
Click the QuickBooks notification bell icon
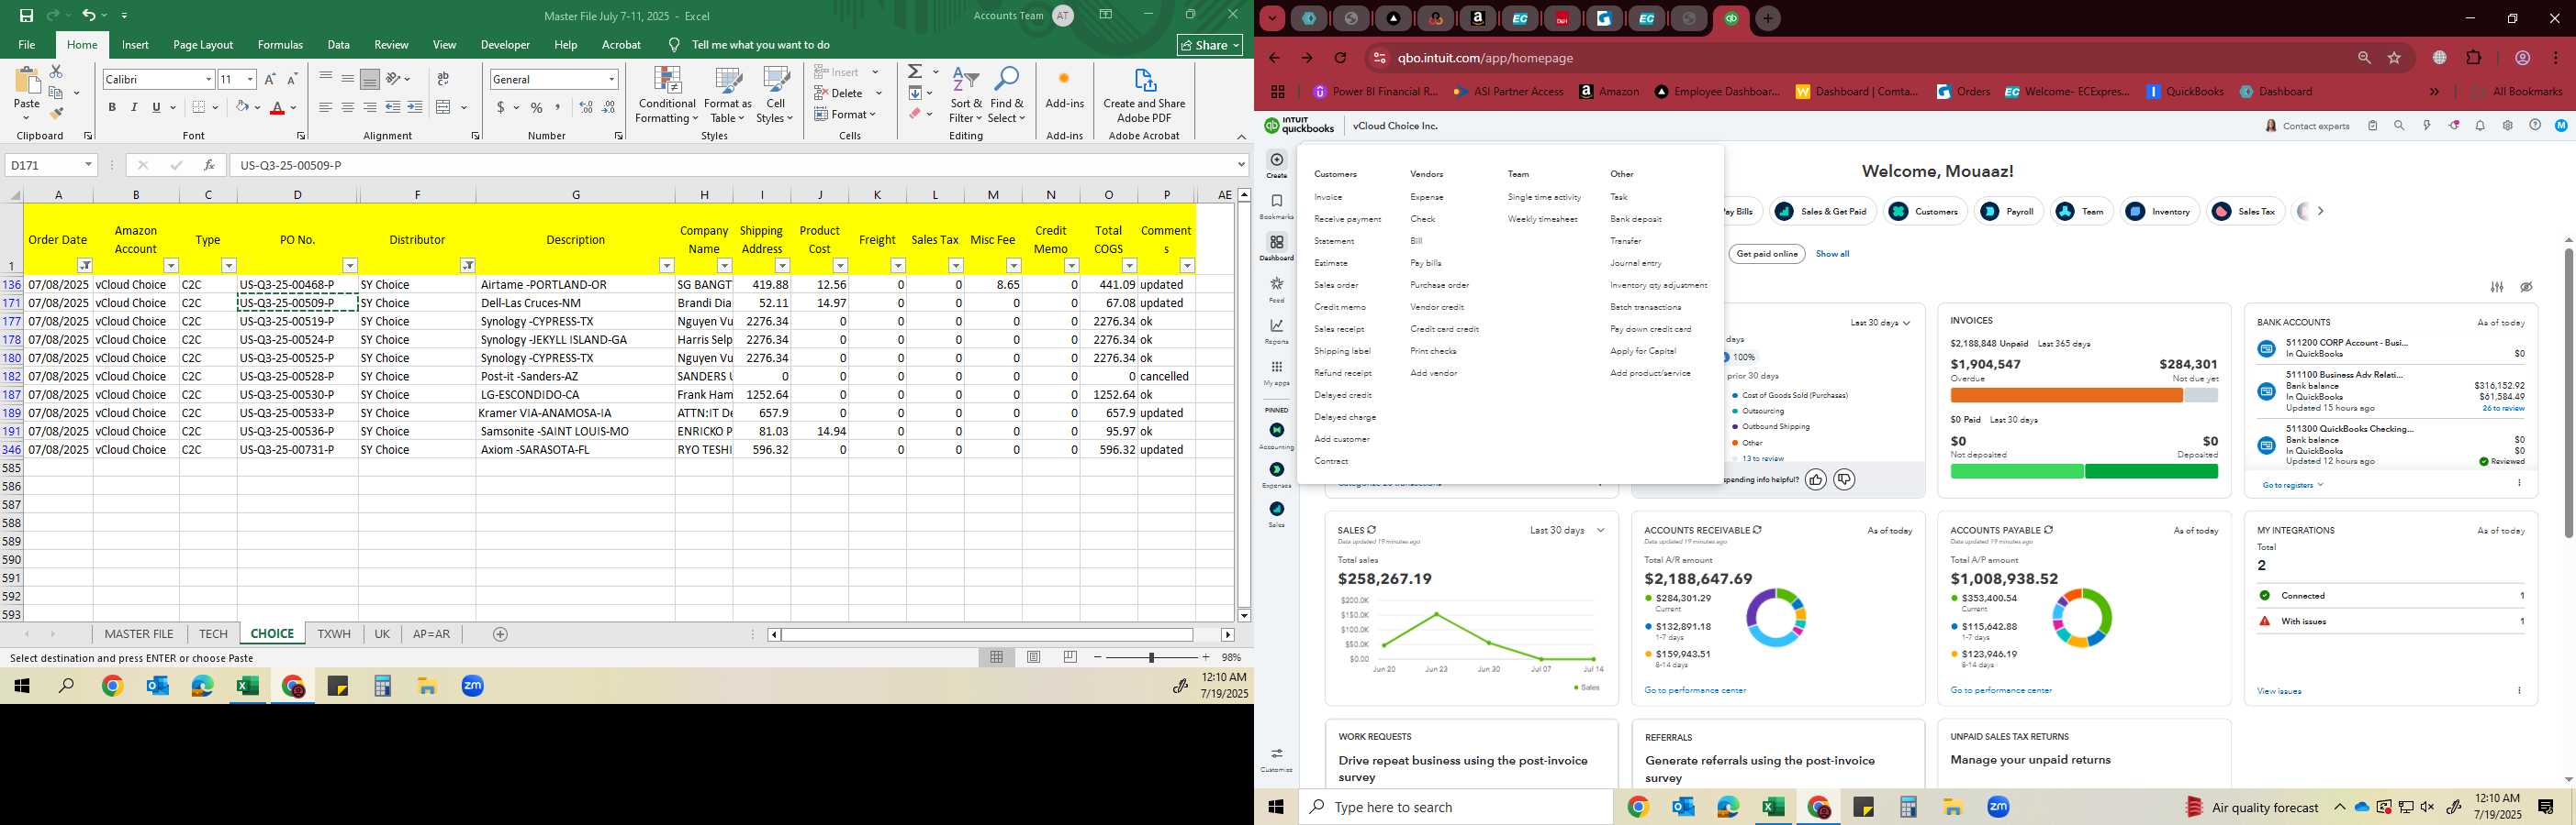pyautogui.click(x=2480, y=126)
